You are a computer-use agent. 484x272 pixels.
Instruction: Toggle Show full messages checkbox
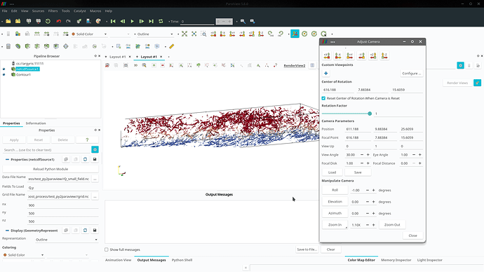pyautogui.click(x=106, y=250)
